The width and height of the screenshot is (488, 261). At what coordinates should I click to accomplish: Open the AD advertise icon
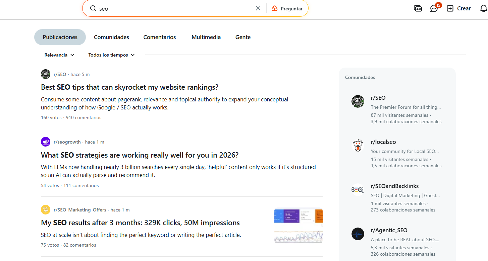418,9
